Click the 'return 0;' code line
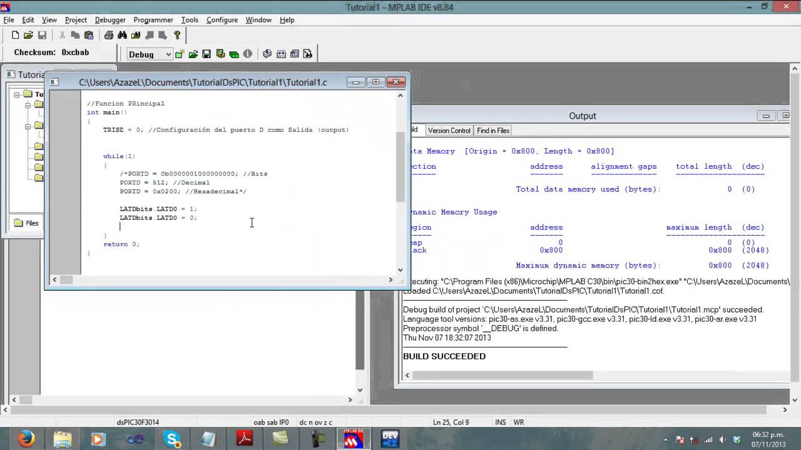This screenshot has height=450, width=801. (121, 244)
